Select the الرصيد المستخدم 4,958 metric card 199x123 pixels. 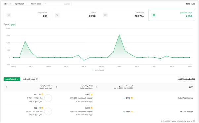point(172,15)
